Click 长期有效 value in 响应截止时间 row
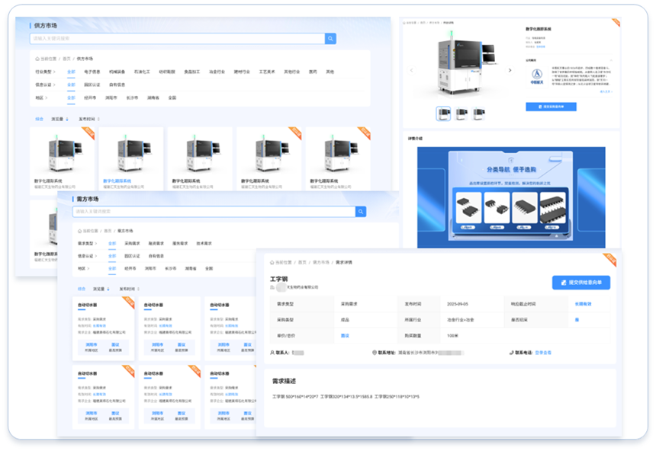 pos(583,304)
